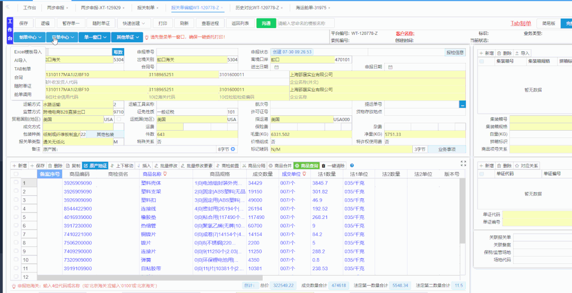Screen dimensions: 572x293
Task: Click the goods table vertical scrollbar
Action: 462,211
